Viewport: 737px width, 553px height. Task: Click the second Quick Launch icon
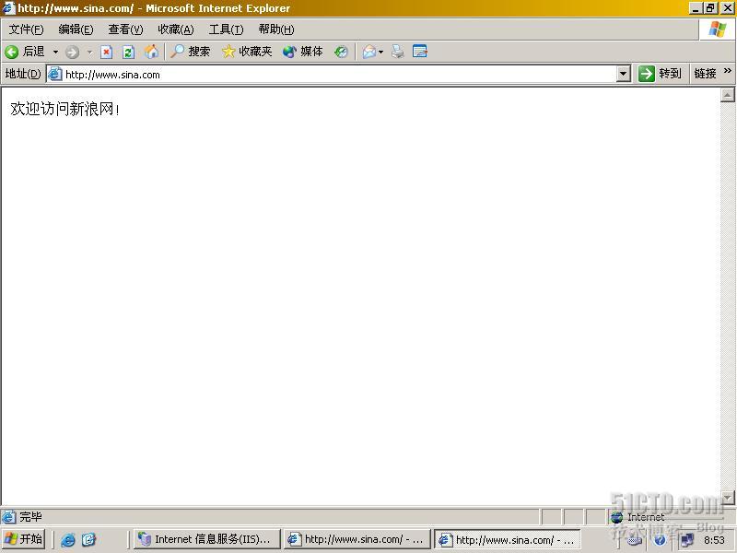(88, 540)
